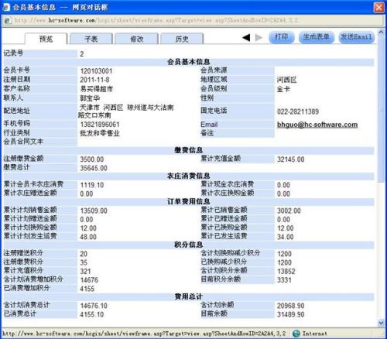Select the consumed total 4155.10
Image resolution: width=387 pixels, height=339 pixels.
click(x=92, y=314)
